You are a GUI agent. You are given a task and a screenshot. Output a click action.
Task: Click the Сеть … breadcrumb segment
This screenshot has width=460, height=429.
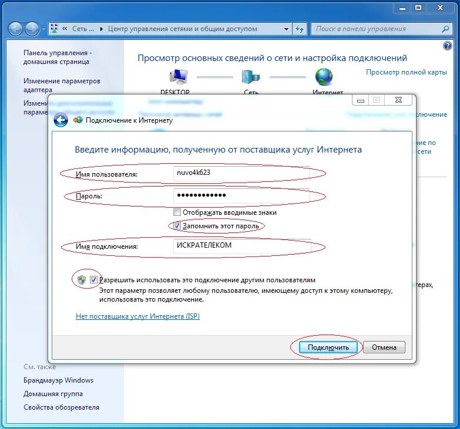pos(83,29)
